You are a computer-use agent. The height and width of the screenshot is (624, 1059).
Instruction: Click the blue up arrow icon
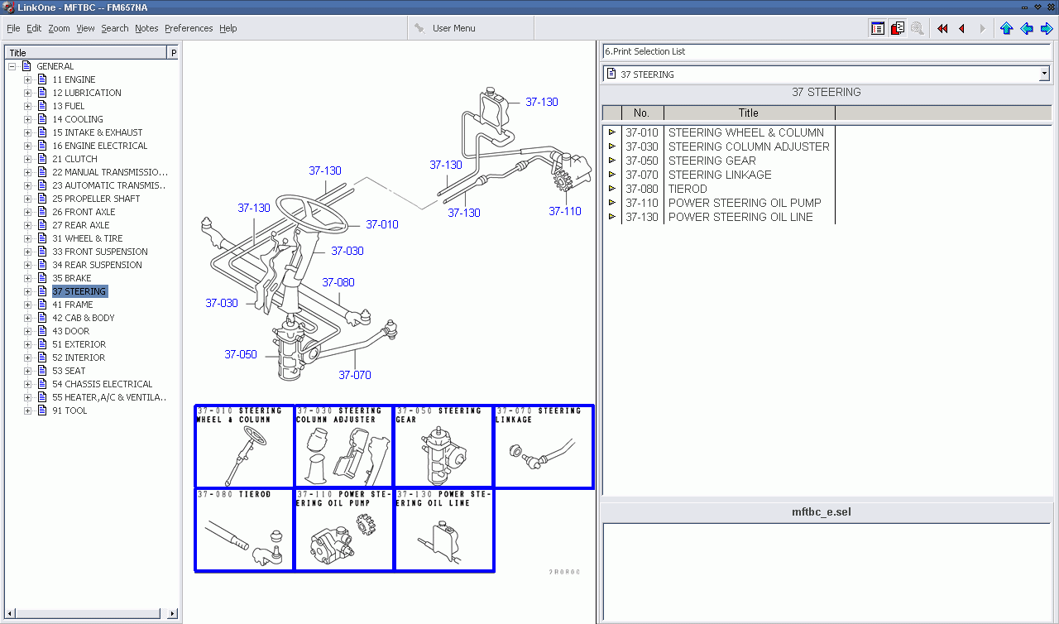click(x=1006, y=28)
